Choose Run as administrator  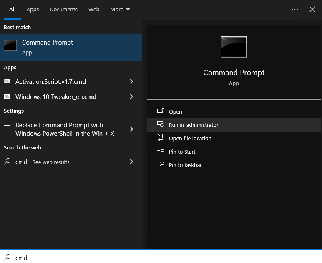pyautogui.click(x=234, y=125)
